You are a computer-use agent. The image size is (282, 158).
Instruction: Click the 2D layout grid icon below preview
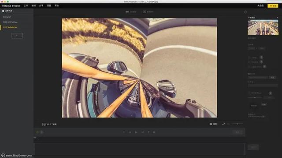pyautogui.click(x=44, y=124)
